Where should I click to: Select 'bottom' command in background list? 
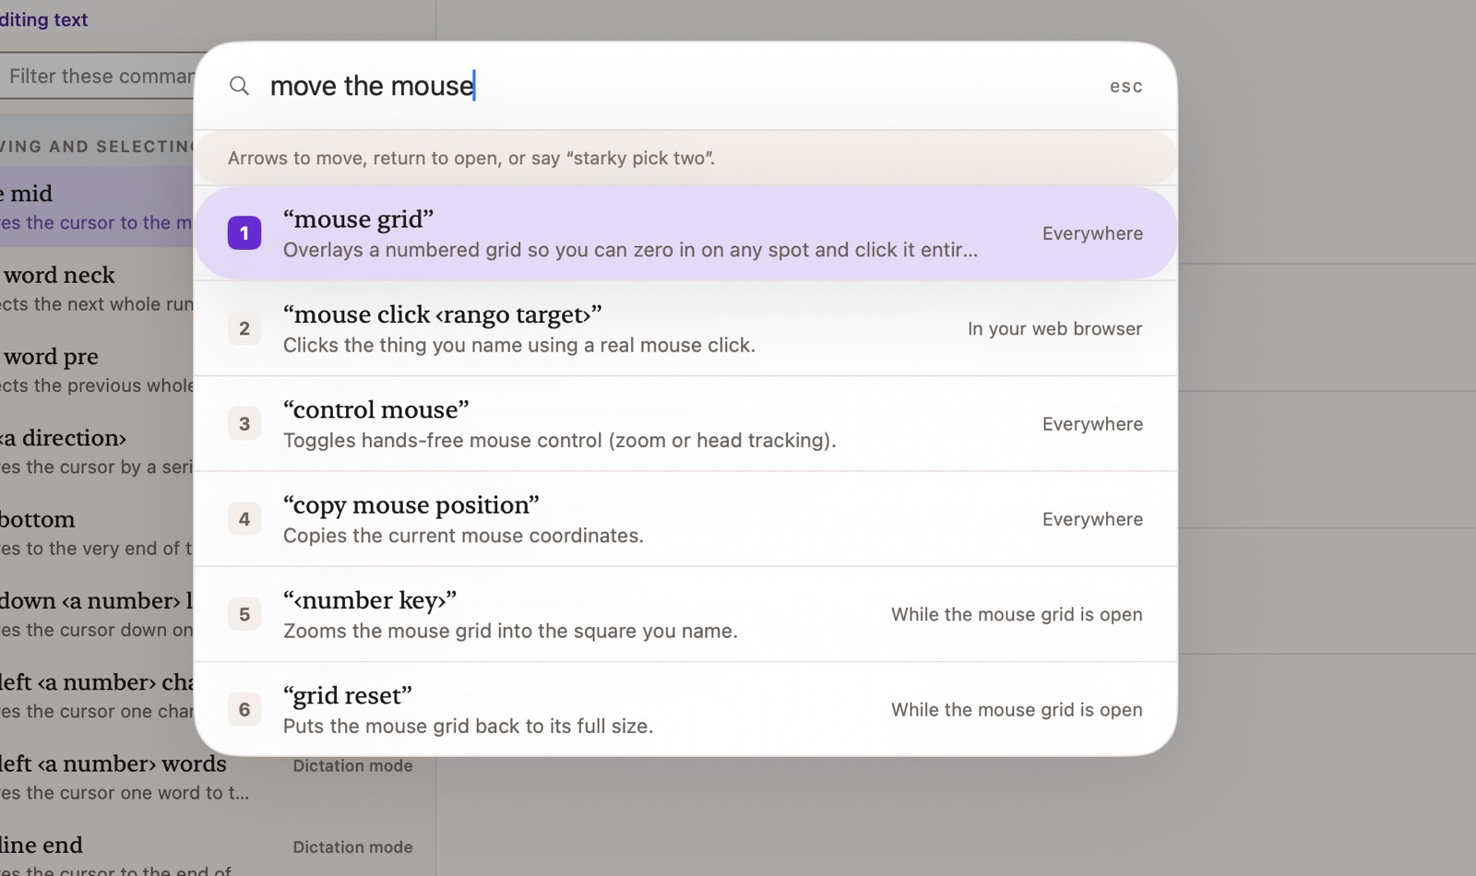[x=97, y=532]
